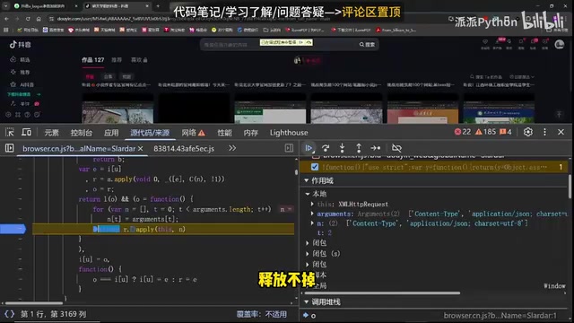Screen dimensions: 574x323
Task: Activate the DevTools inspect element picker icon
Action: pyautogui.click(x=10, y=132)
